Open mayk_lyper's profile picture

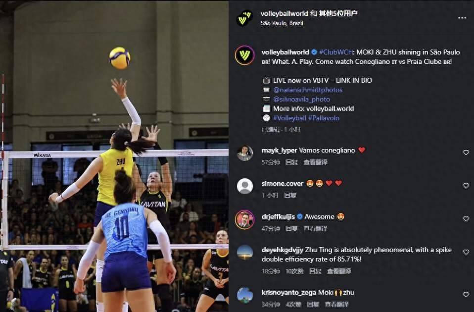pyautogui.click(x=244, y=153)
